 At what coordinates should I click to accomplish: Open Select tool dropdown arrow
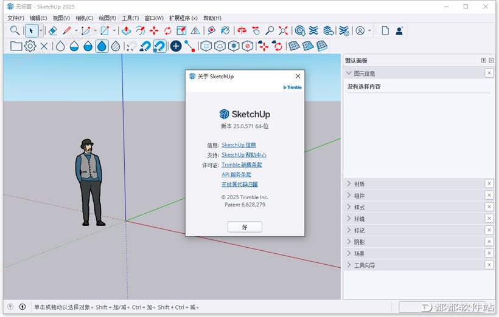pyautogui.click(x=41, y=31)
